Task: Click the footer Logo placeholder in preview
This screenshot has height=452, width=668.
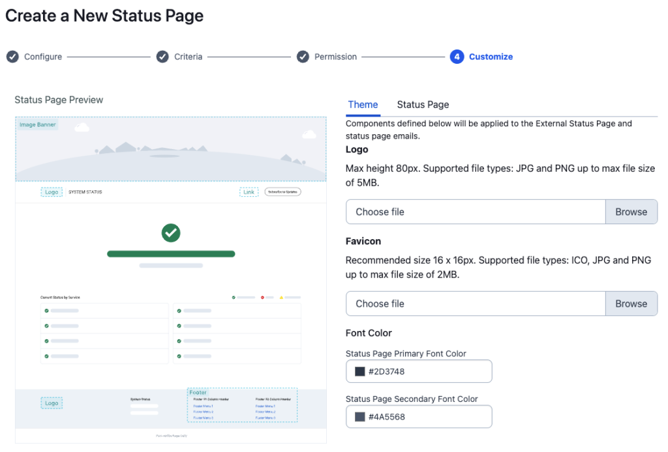Action: point(52,403)
